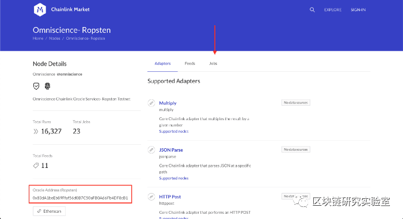Click the Chainlink Market hexagon logo
This screenshot has width=403, height=219.
coord(40,10)
